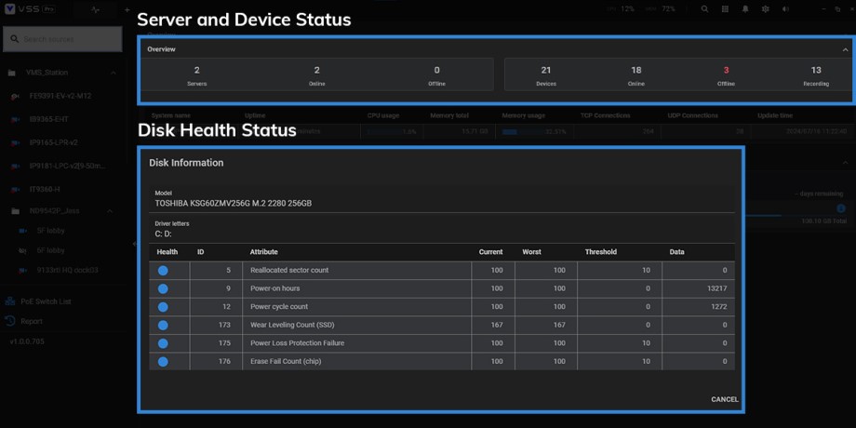Screen dimensions: 856x428
Task: Click health dot for Power-on hours
Action: click(x=163, y=288)
